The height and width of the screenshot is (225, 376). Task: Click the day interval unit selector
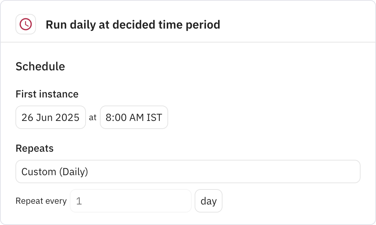(x=208, y=201)
